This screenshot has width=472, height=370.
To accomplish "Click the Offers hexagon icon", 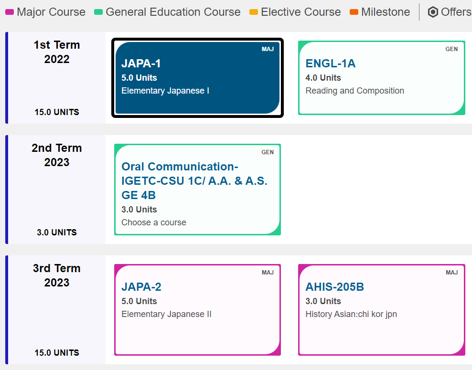I will tap(433, 12).
